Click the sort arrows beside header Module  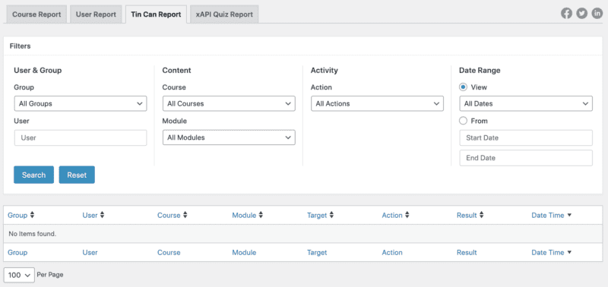[x=261, y=215]
